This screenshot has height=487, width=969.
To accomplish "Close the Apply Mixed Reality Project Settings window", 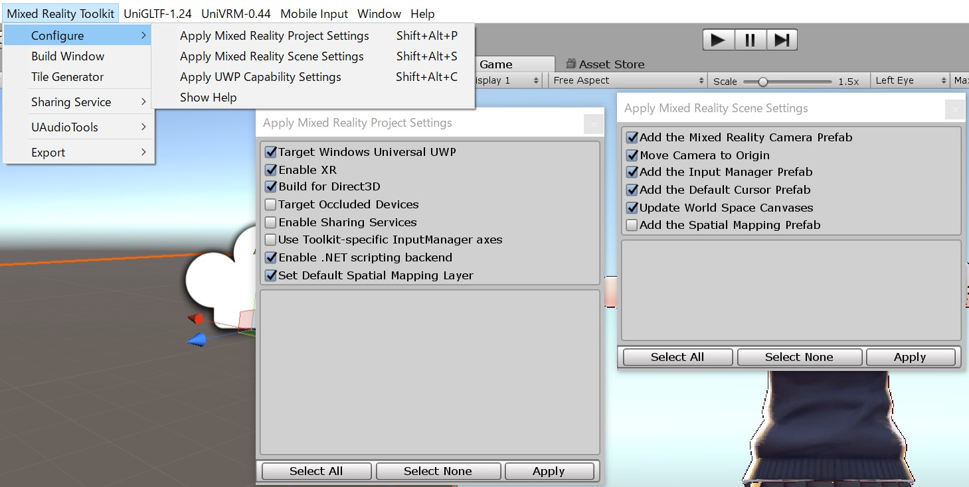I will [594, 124].
